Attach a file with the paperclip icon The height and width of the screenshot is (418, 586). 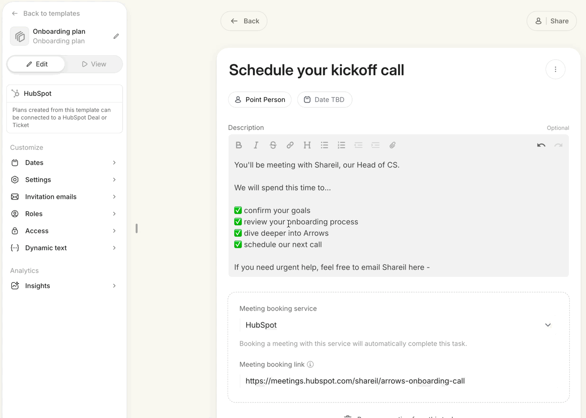click(x=393, y=145)
